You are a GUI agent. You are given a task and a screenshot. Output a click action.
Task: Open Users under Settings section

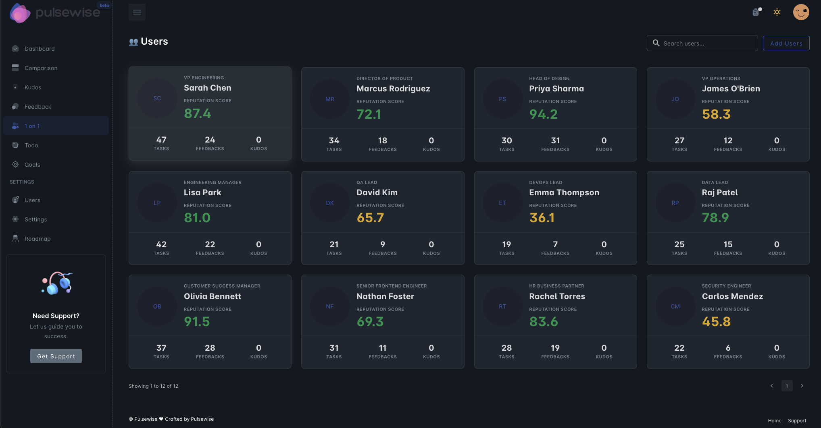(x=32, y=200)
